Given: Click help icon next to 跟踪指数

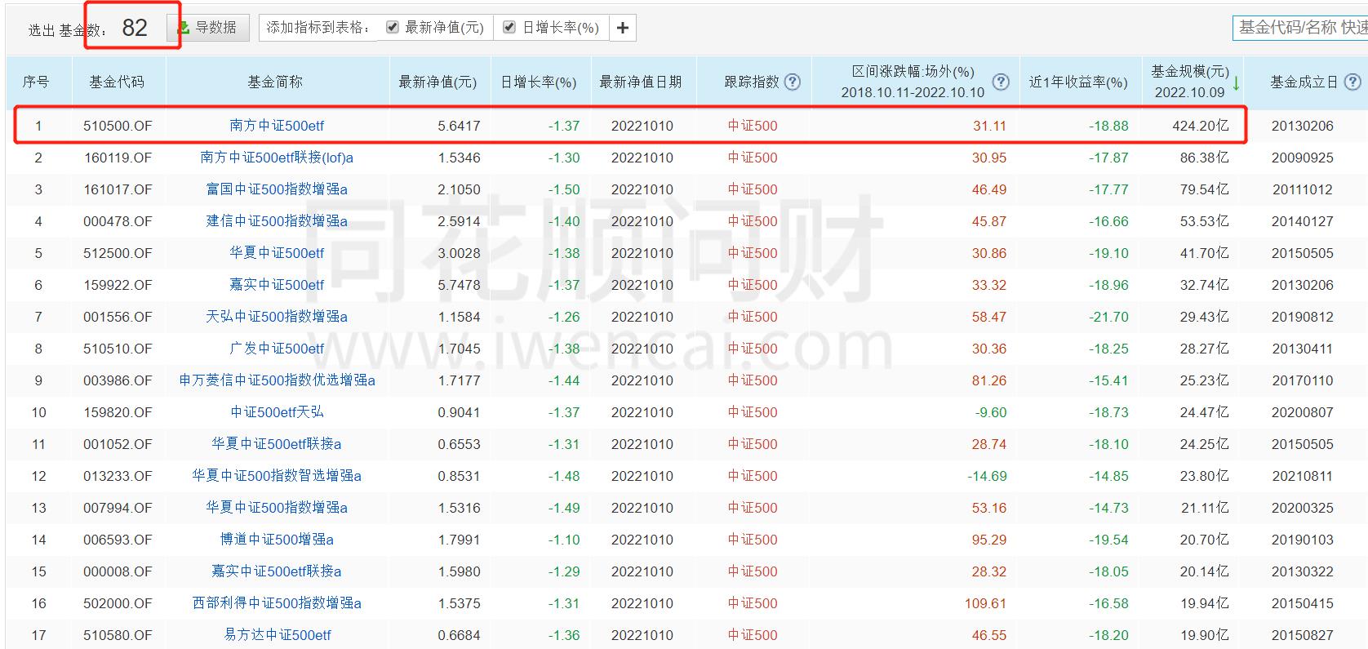Looking at the screenshot, I should (x=792, y=82).
